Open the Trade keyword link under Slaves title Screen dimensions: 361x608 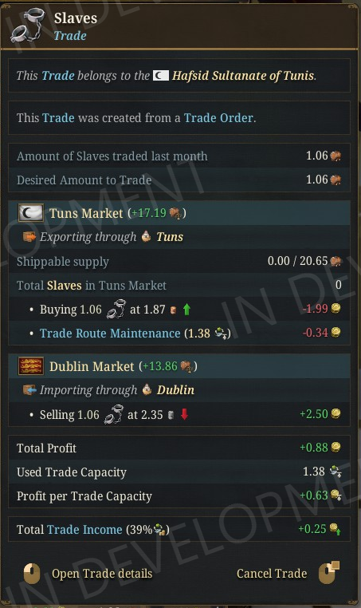pyautogui.click(x=70, y=36)
